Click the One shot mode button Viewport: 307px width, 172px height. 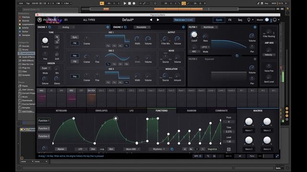click(x=93, y=149)
